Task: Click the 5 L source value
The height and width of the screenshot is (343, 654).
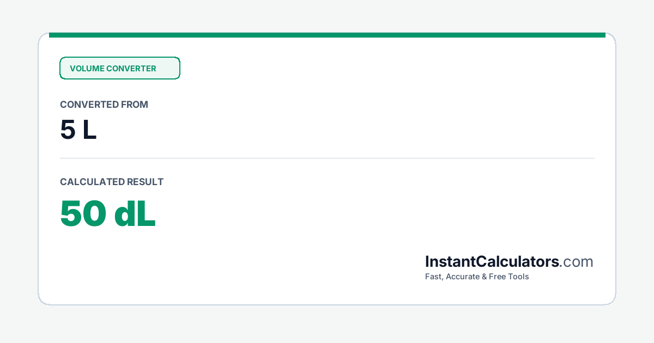Action: pyautogui.click(x=78, y=130)
